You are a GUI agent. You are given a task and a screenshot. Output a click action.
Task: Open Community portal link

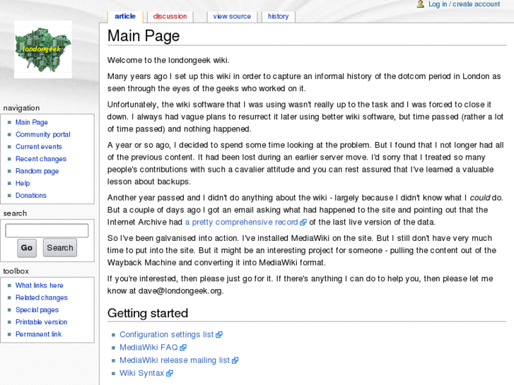[x=43, y=134]
